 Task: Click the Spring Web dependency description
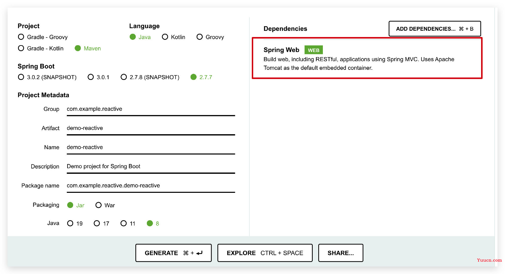pos(359,63)
